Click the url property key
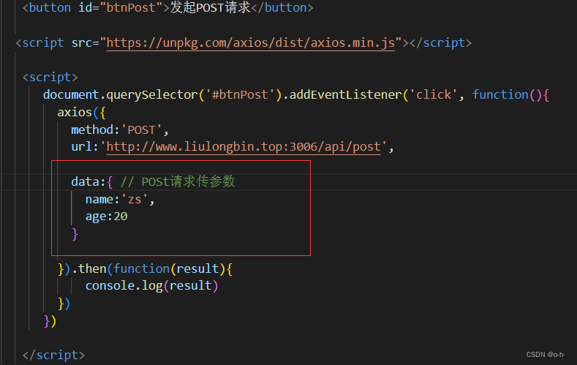Image resolution: width=577 pixels, height=365 pixels. [81, 147]
